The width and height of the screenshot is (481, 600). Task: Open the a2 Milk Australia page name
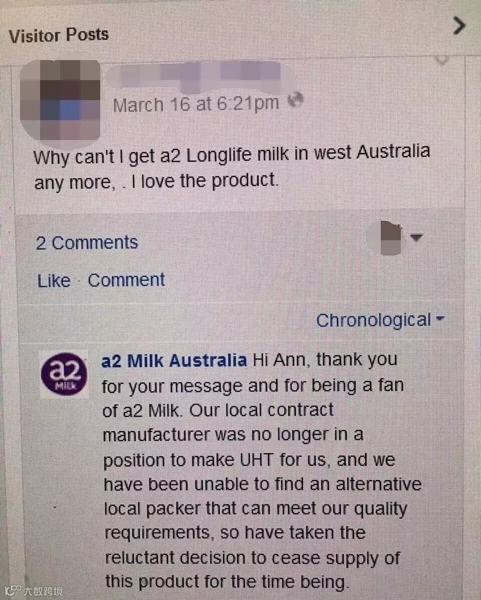tap(174, 361)
